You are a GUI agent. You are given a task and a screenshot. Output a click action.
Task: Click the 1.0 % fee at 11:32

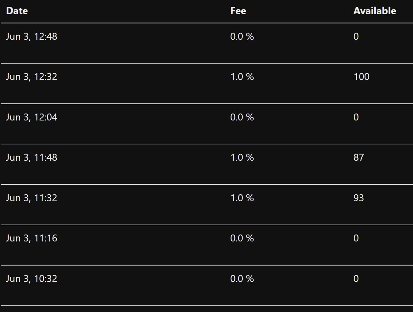[242, 198]
